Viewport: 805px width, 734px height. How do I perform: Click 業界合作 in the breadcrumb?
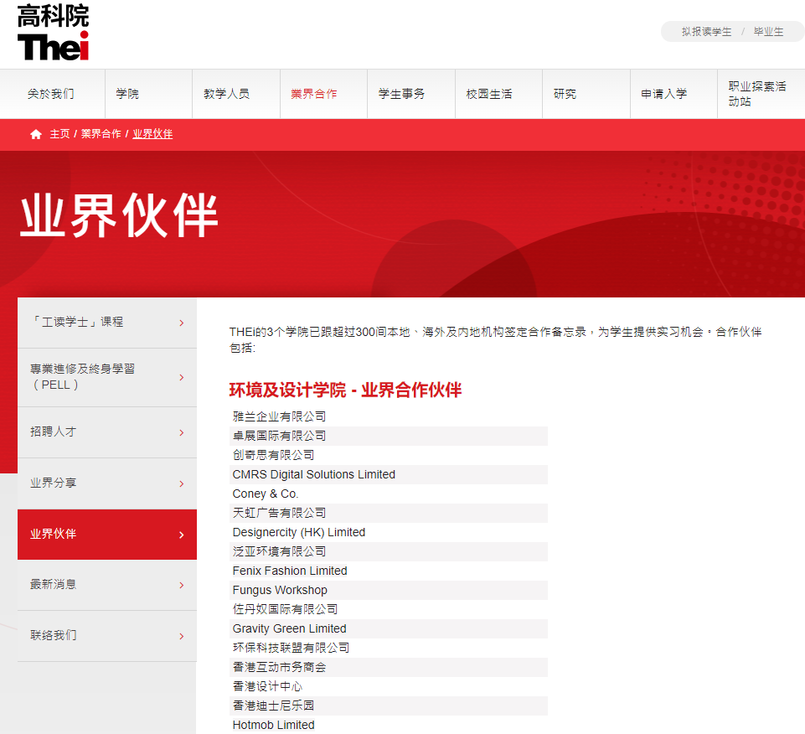coord(101,134)
